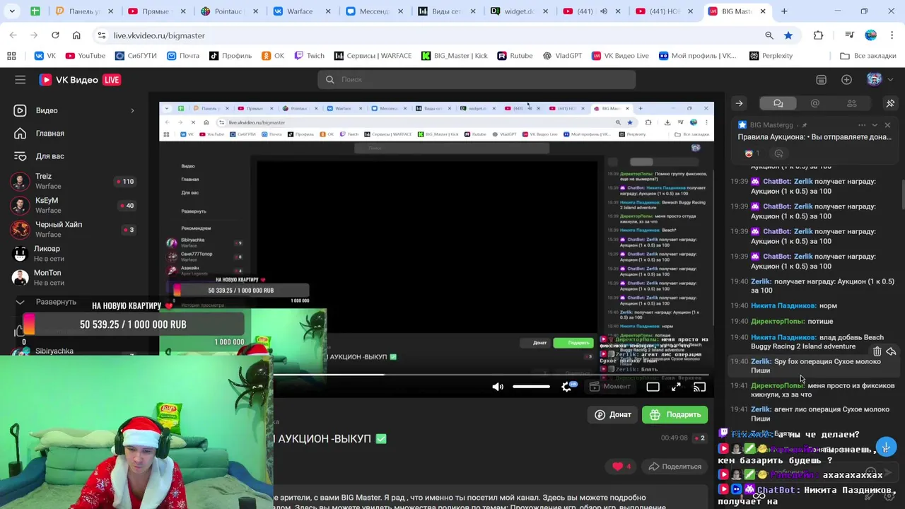Open the Rutube bookmark

click(515, 56)
